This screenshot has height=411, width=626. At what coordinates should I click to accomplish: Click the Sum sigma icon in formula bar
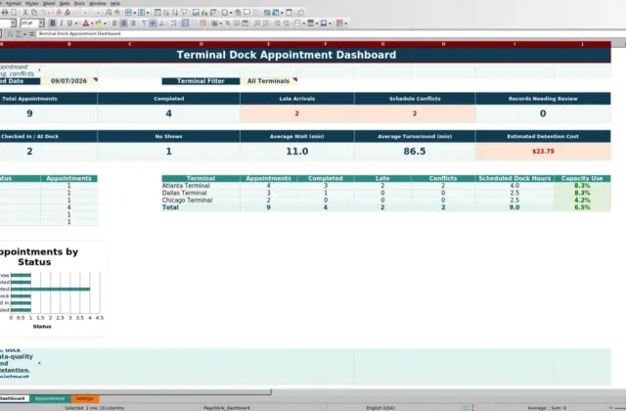(19, 34)
